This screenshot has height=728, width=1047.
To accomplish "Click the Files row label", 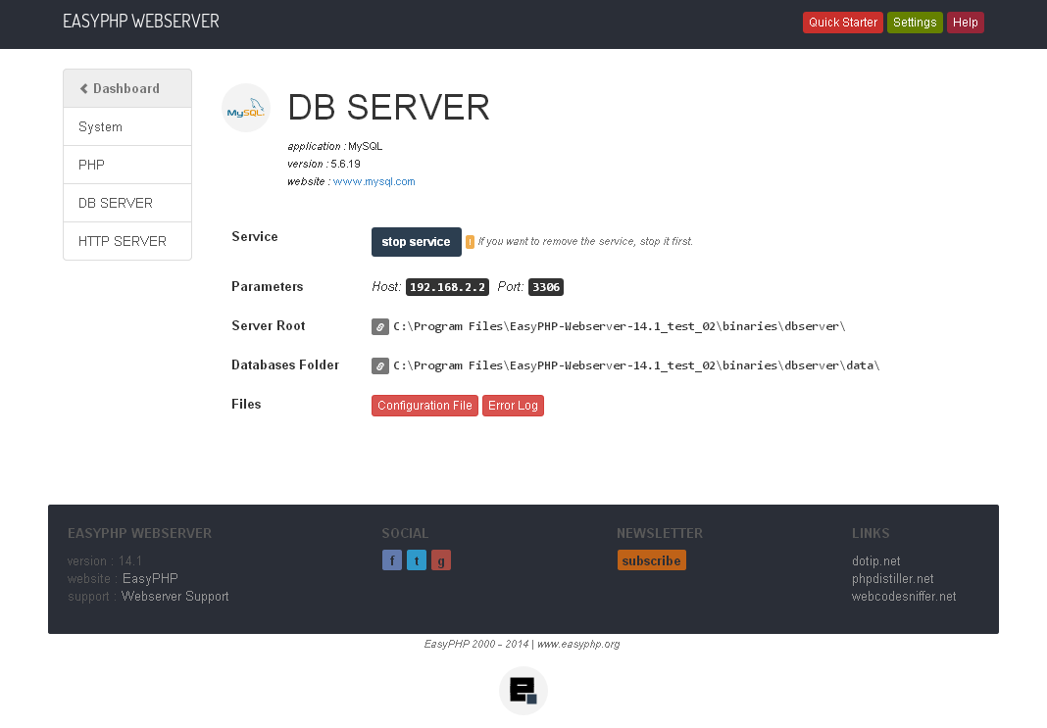I will (x=246, y=405).
